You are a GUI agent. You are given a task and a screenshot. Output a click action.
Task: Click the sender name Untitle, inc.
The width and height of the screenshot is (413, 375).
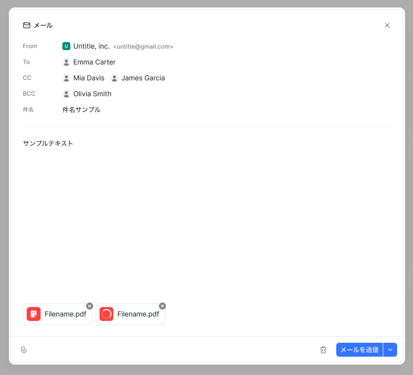(92, 46)
